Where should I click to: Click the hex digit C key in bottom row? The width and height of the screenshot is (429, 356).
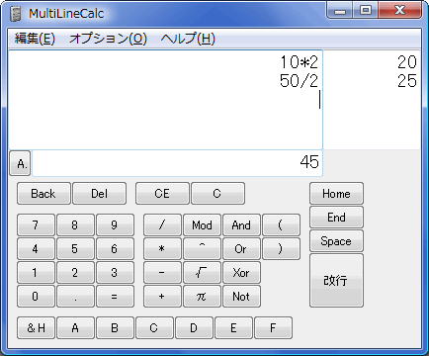point(154,328)
